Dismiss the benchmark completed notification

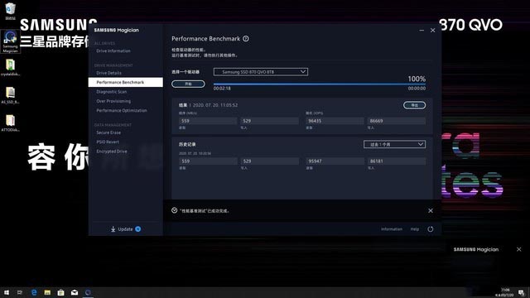click(x=431, y=211)
